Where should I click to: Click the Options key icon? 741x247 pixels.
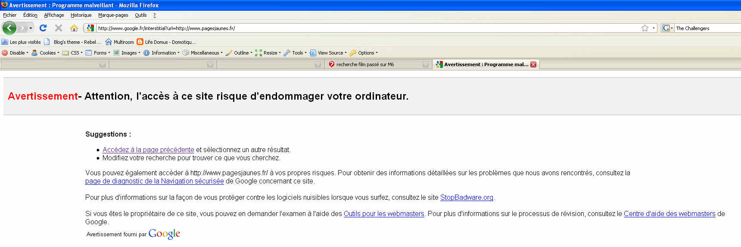pos(353,53)
